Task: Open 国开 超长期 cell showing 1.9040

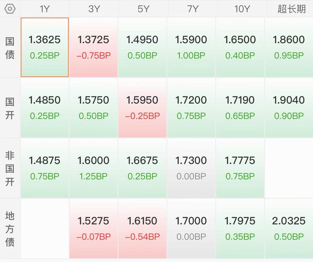Action: click(x=289, y=108)
